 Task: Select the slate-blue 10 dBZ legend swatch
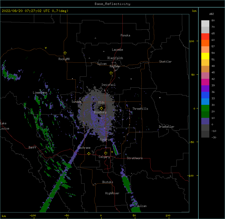coord(205,121)
